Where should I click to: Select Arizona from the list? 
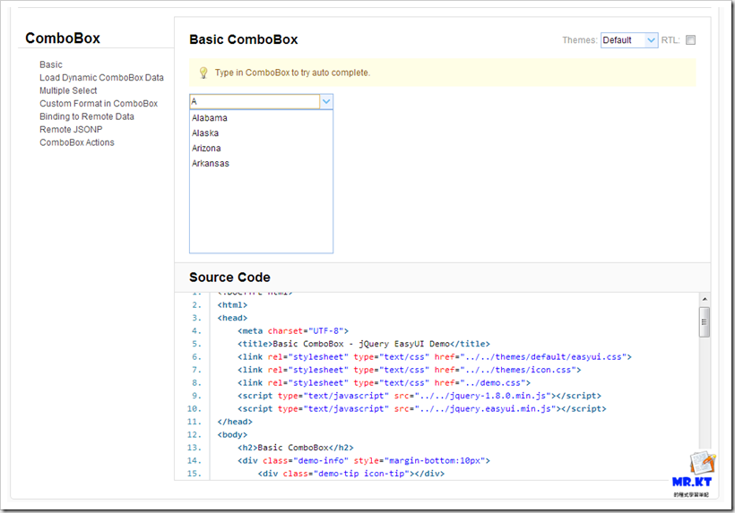tap(261, 149)
